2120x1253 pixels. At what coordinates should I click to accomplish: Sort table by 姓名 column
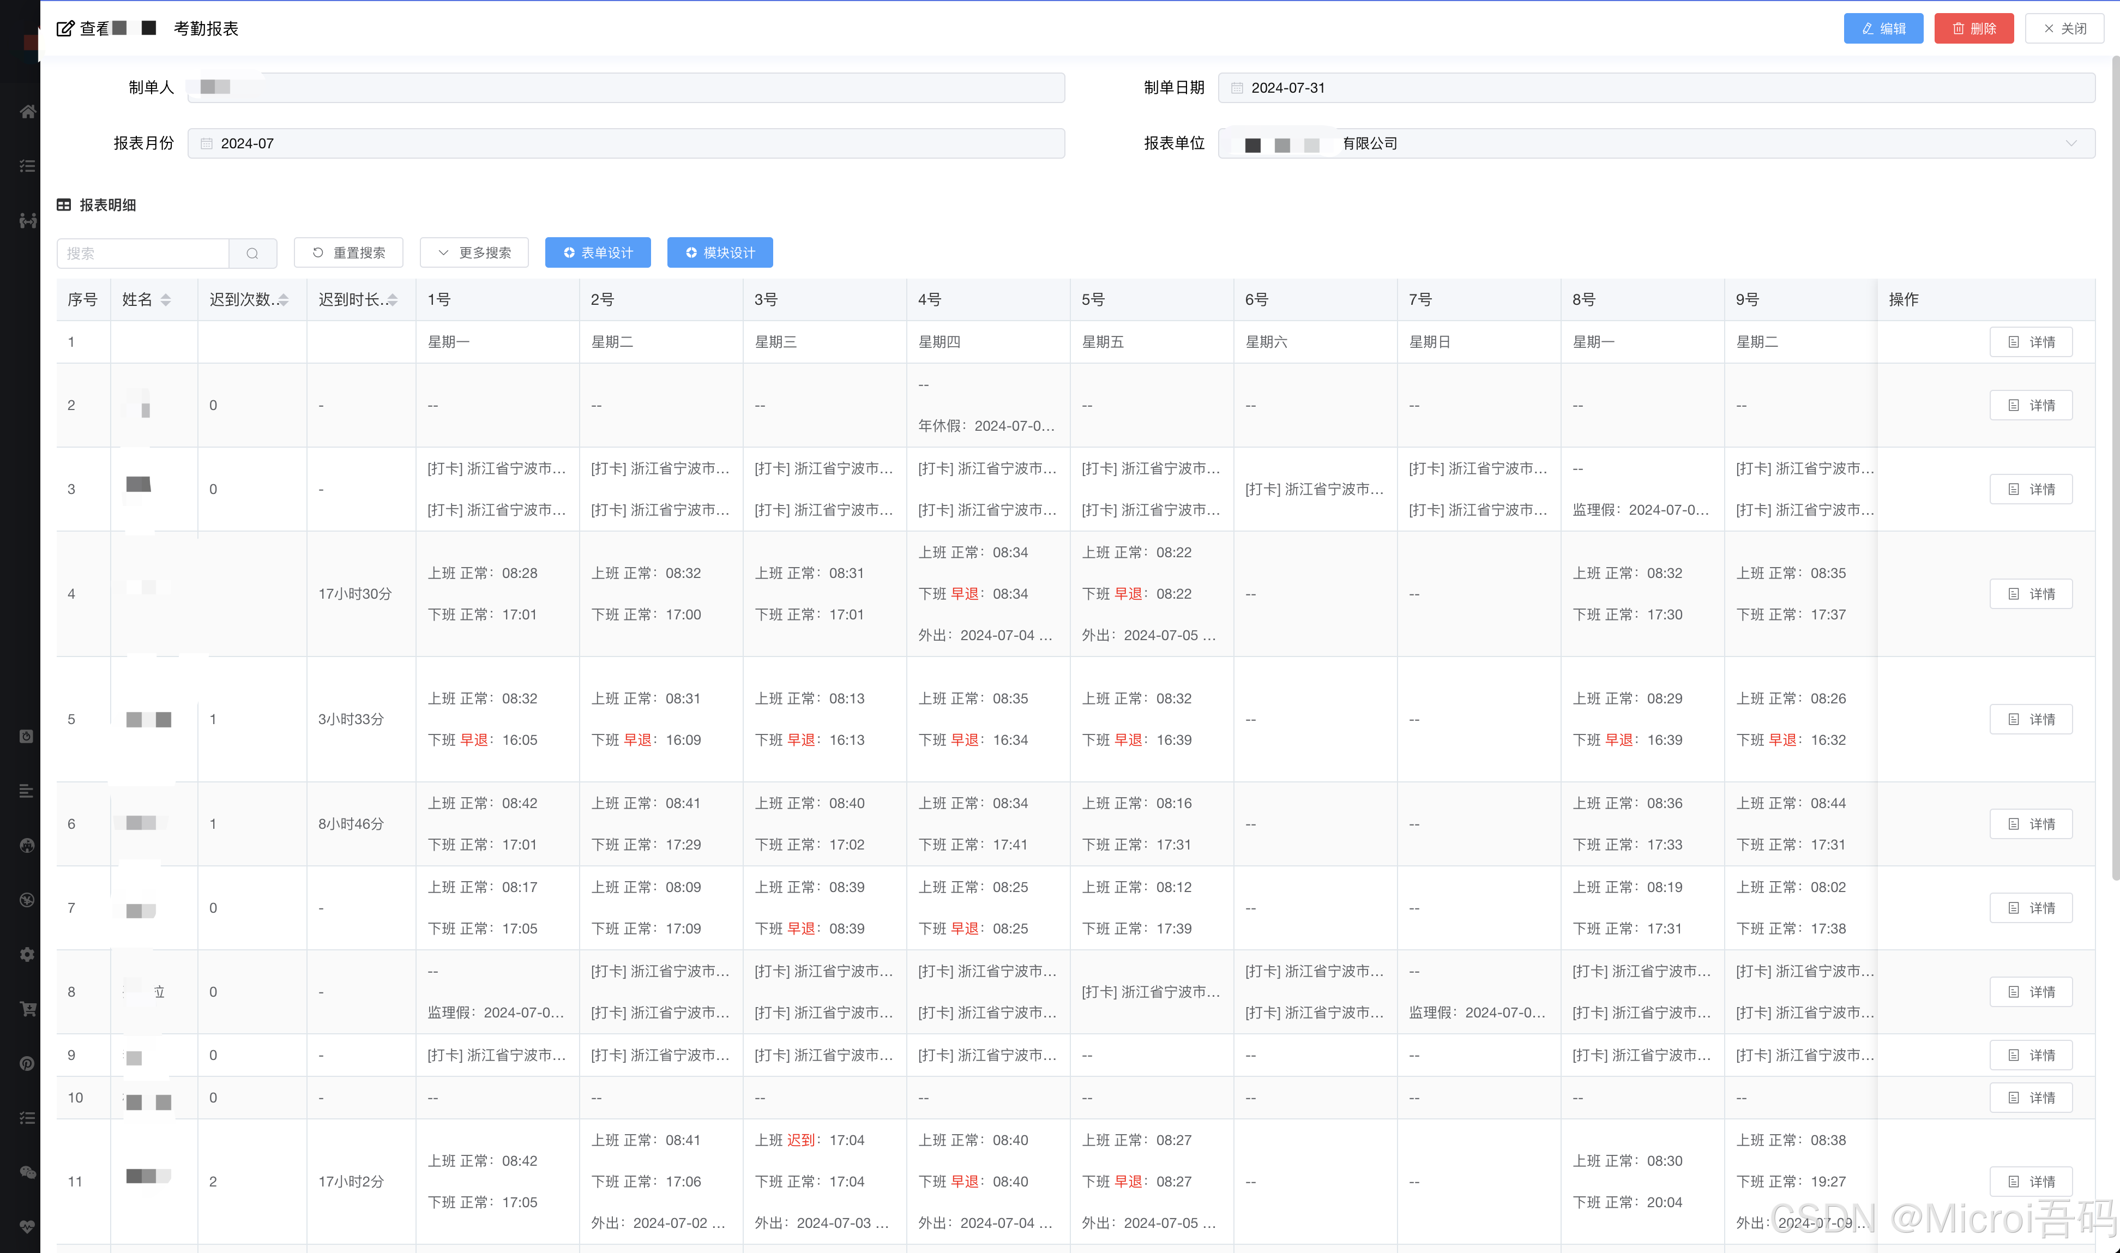pos(165,300)
